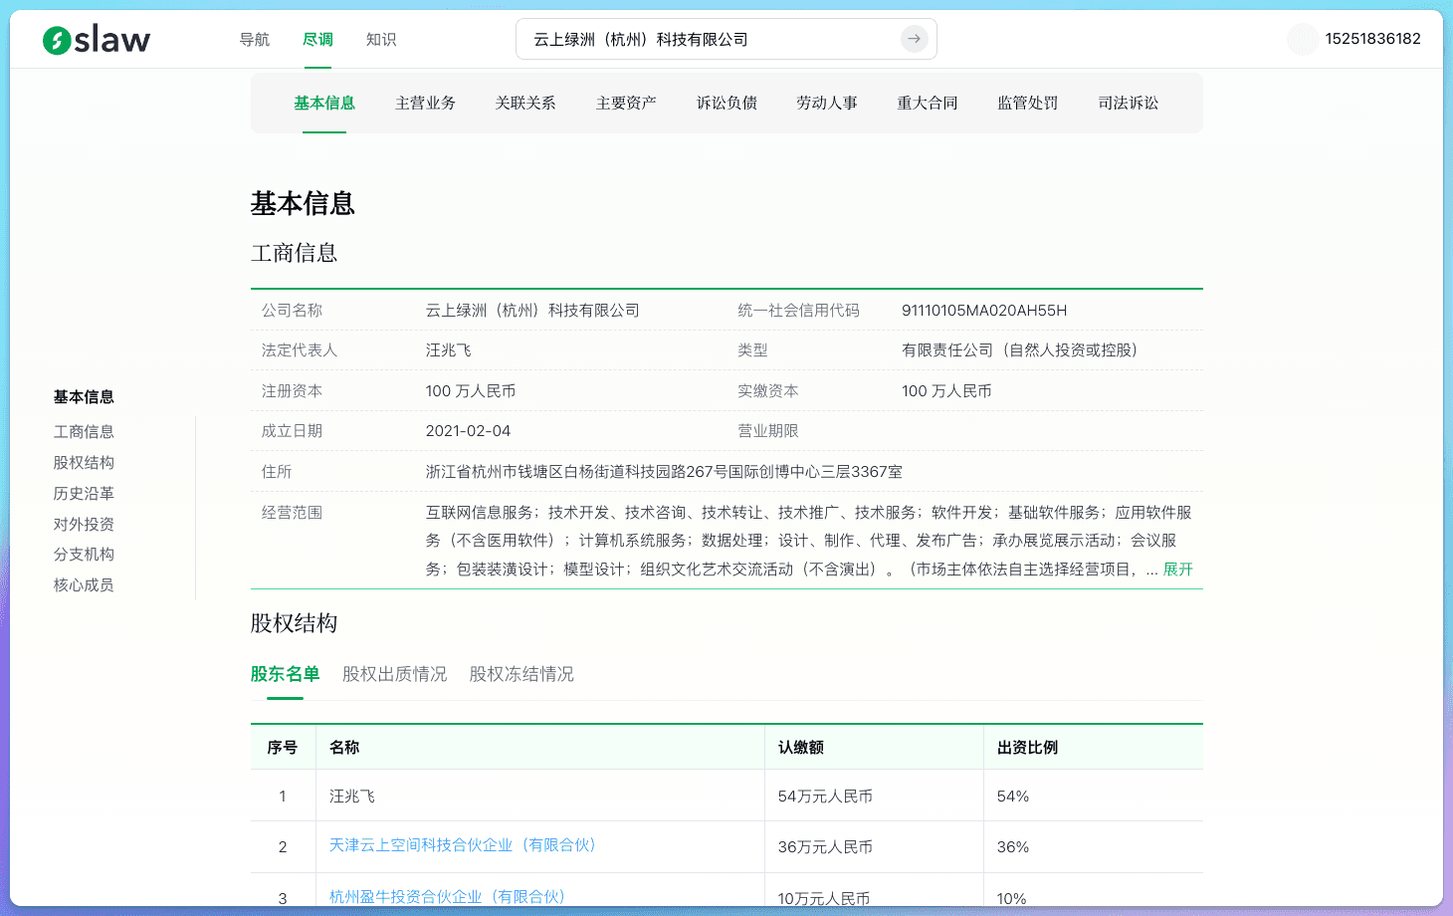Screen dimensions: 1453x916
Task: Select the 股权出质情况 tab
Action: [x=394, y=674]
